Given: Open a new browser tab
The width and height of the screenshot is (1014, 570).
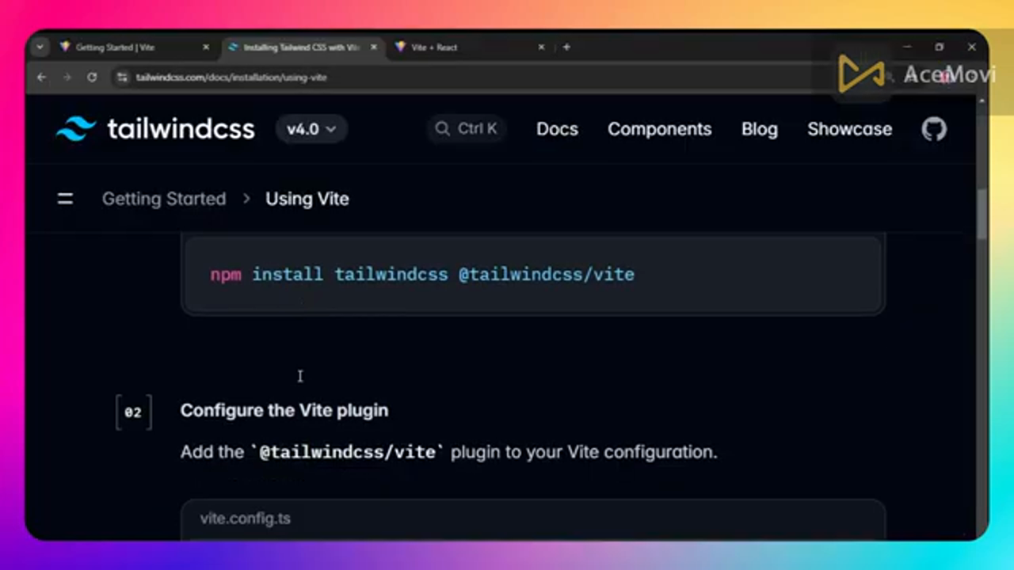Looking at the screenshot, I should coord(566,47).
